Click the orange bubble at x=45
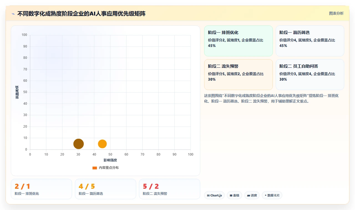Image resolution: width=355 pixels, height=210 pixels. pyautogui.click(x=102, y=144)
